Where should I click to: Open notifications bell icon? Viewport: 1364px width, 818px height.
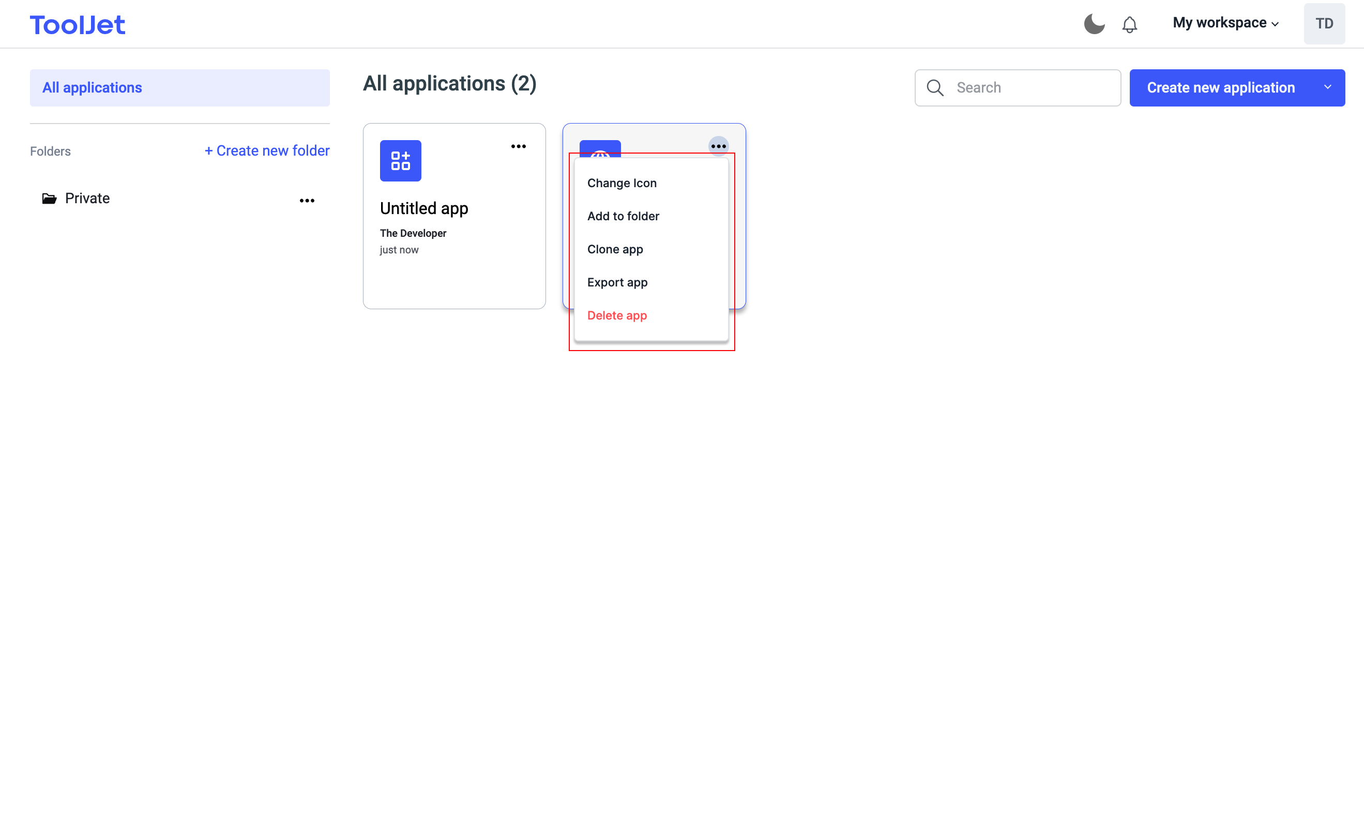click(1129, 24)
